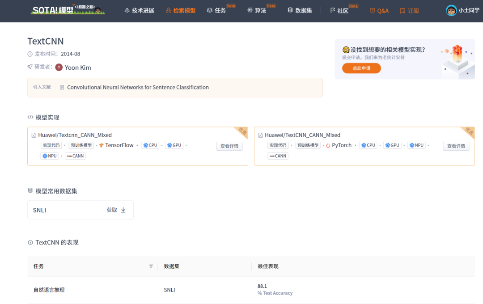
Task: Toggle the PyTorch tag on second implementation
Action: tap(339, 145)
